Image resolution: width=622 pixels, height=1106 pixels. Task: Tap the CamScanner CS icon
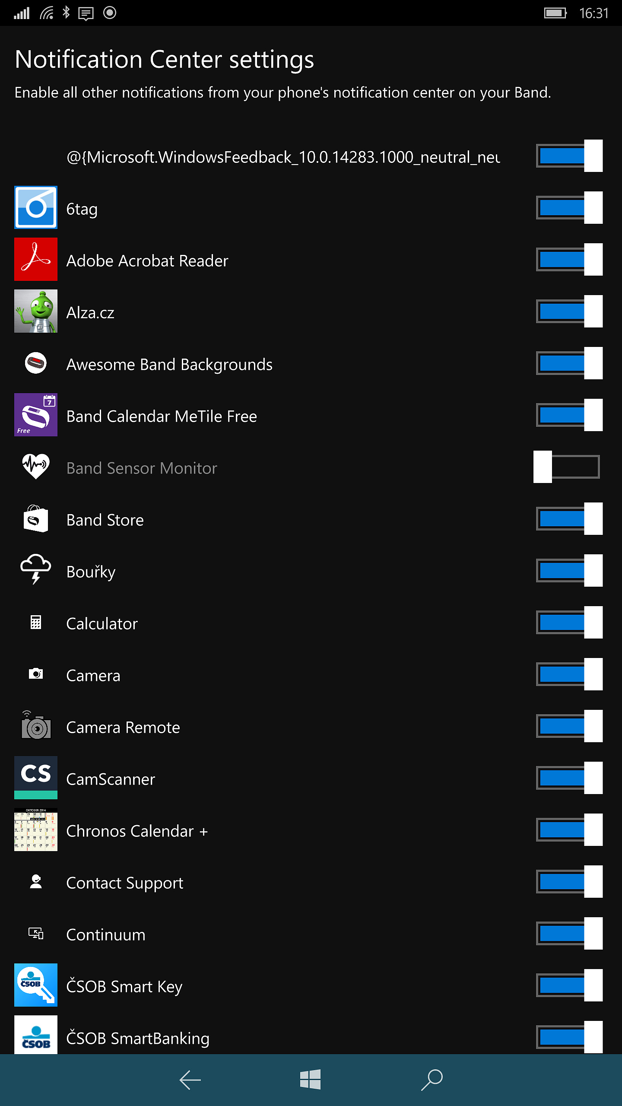click(x=36, y=778)
